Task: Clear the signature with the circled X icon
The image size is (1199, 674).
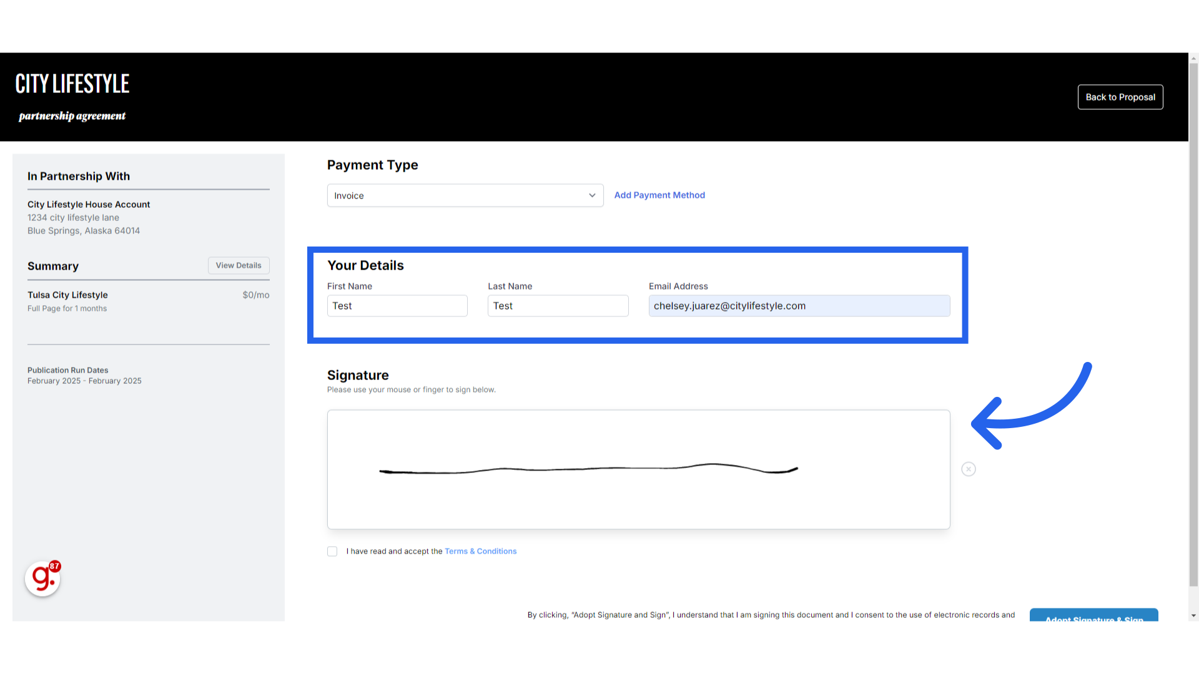Action: [x=969, y=469]
